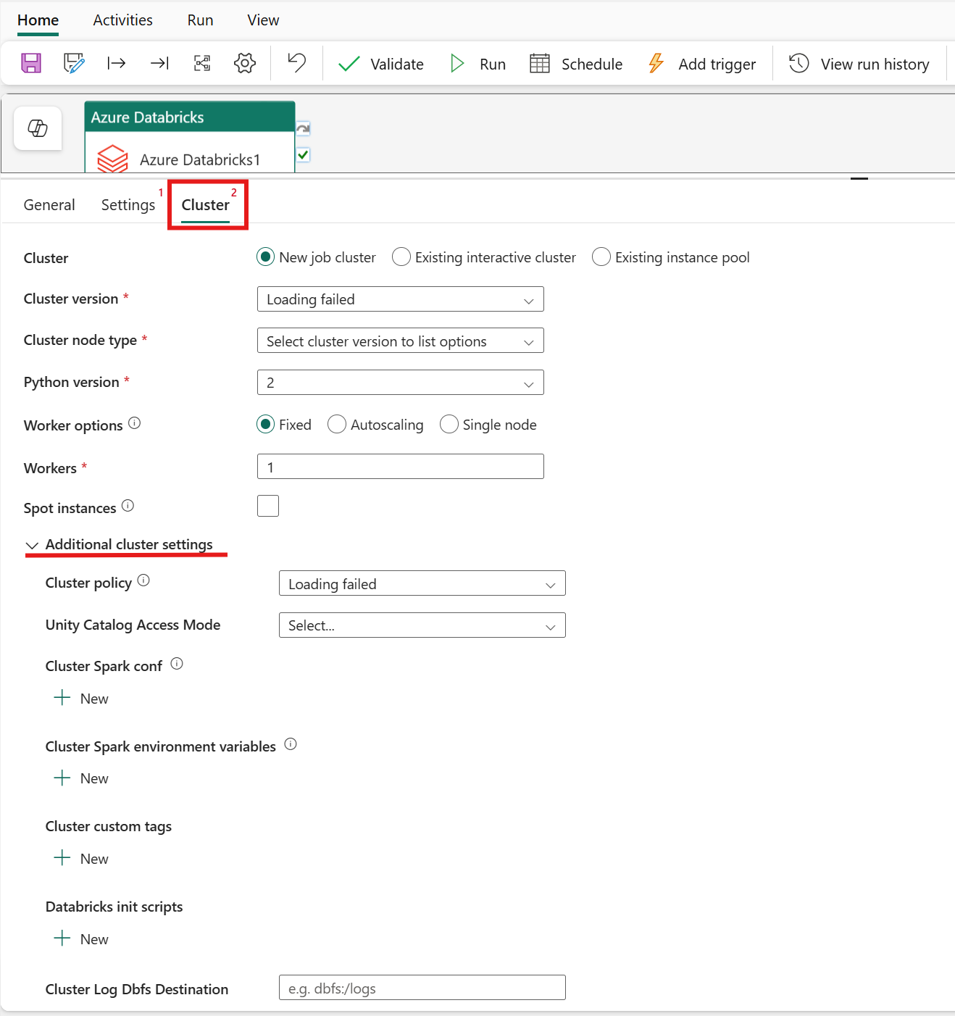955x1016 pixels.
Task: Click the Save icon in the toolbar
Action: 30,63
